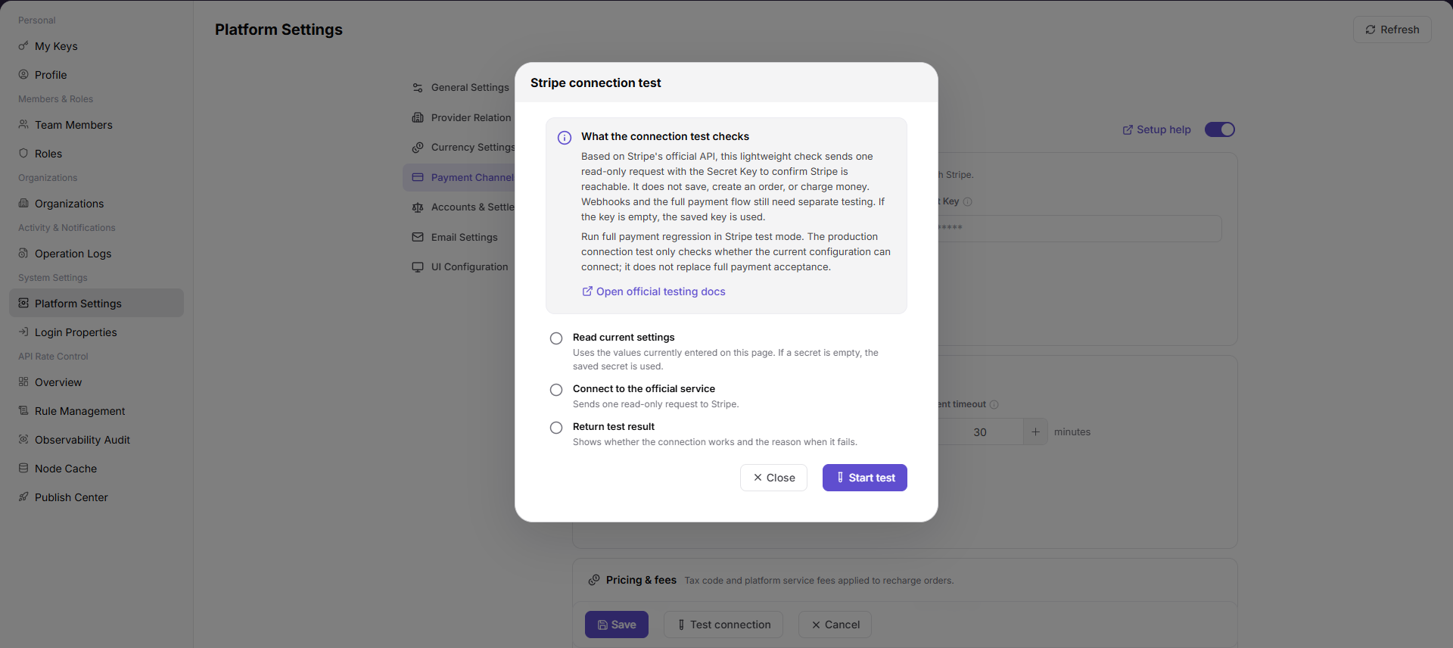Click the Profile user icon
This screenshot has height=648, width=1453.
[23, 75]
